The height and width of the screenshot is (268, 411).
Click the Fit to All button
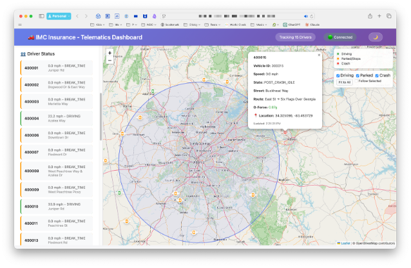point(344,82)
